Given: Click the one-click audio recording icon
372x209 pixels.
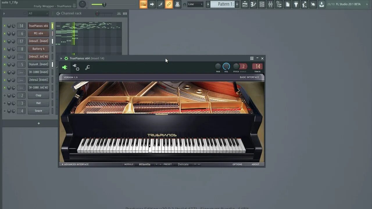Looking at the screenshot, I should point(313,4).
